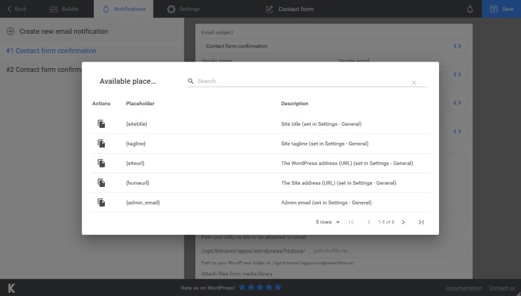Open the 5 rows per page dropdown
Screen dimensions: 521x296
(x=328, y=222)
